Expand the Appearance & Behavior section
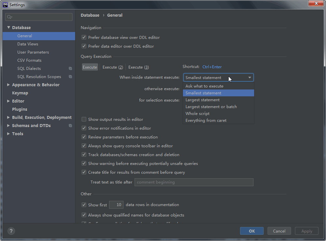Screen dimensions: 326x241 pos(9,85)
